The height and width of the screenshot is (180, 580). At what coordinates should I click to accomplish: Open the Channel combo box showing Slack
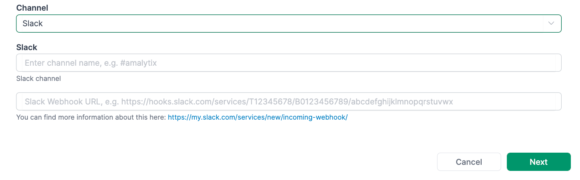coord(282,24)
